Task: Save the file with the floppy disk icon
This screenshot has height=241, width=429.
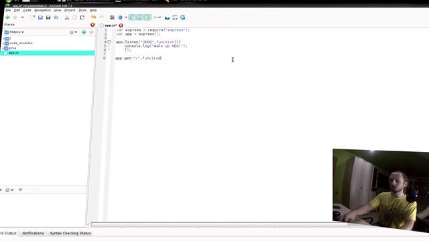Action: (x=48, y=17)
